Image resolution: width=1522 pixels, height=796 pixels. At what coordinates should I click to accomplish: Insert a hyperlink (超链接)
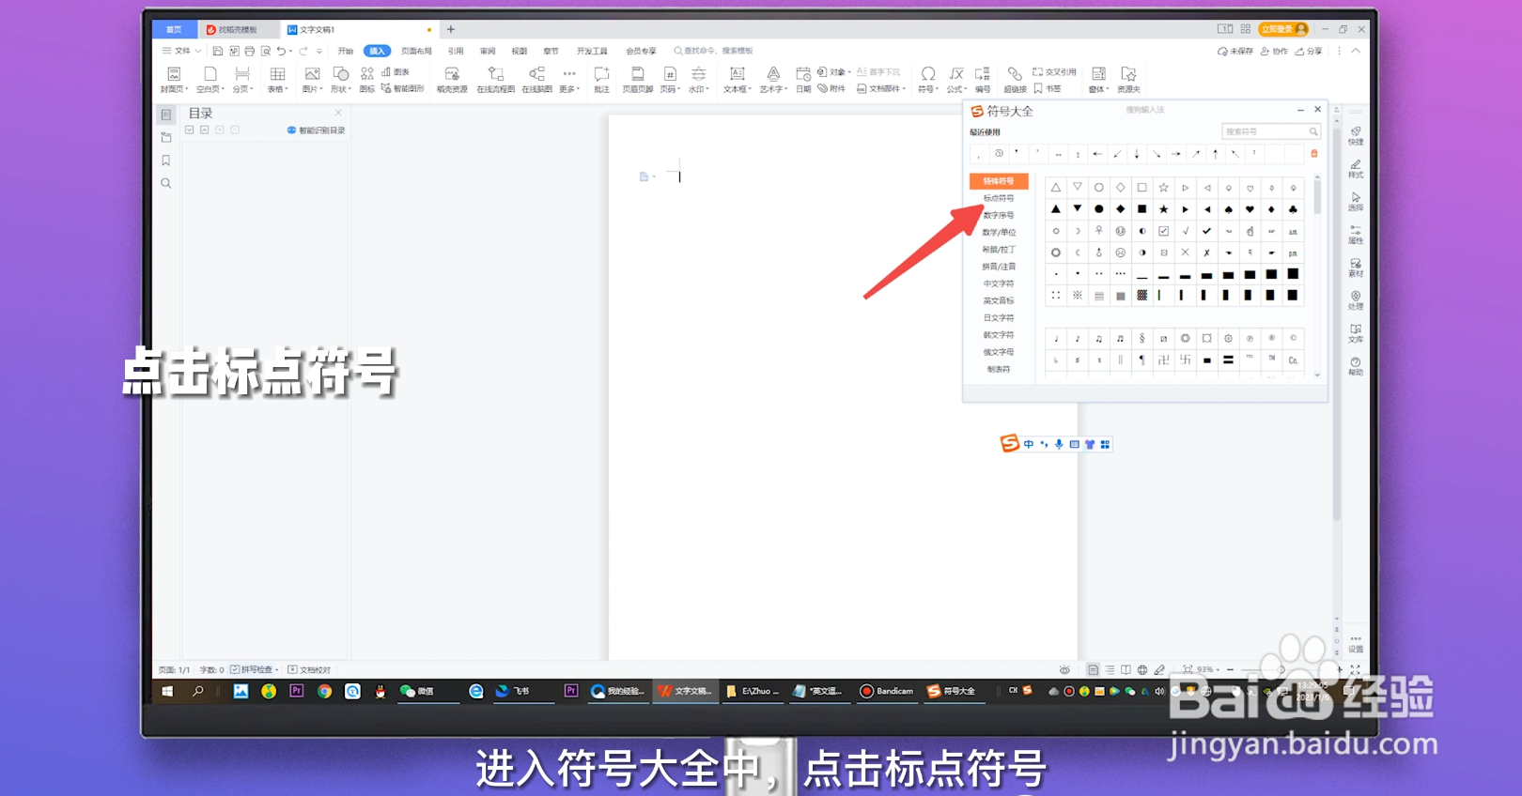[x=1015, y=80]
